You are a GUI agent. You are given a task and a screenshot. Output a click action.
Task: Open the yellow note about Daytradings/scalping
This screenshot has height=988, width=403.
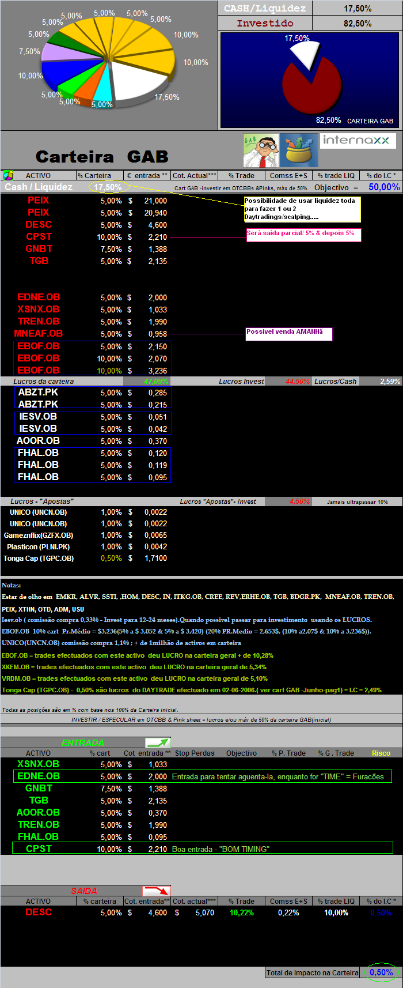coord(302,209)
